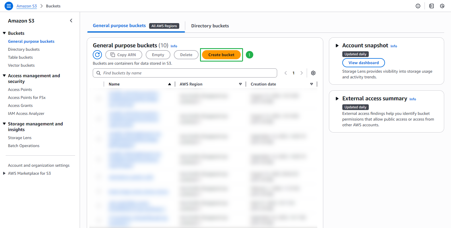Collapse the Buckets section in the sidebar
The image size is (451, 228).
point(4,33)
